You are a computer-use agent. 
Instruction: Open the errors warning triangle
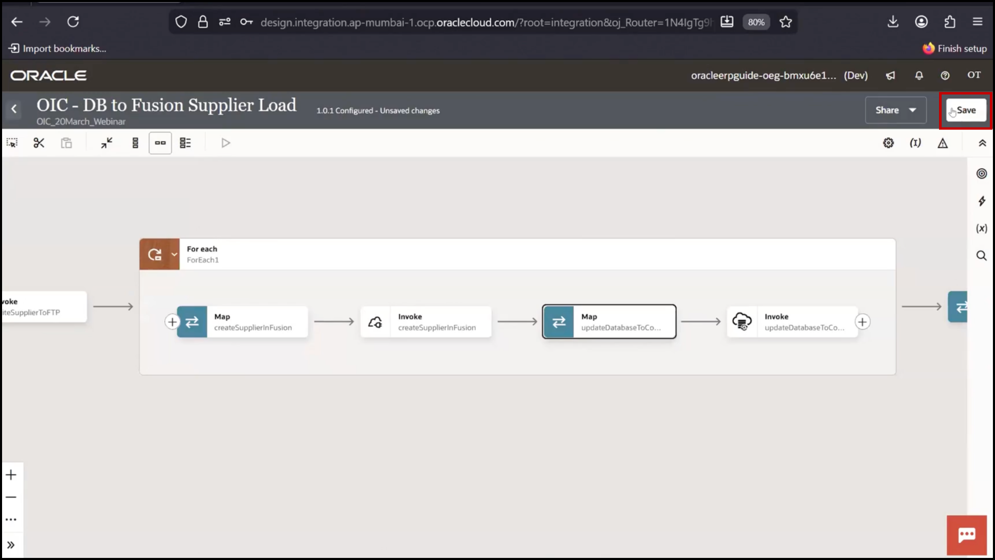(x=943, y=143)
